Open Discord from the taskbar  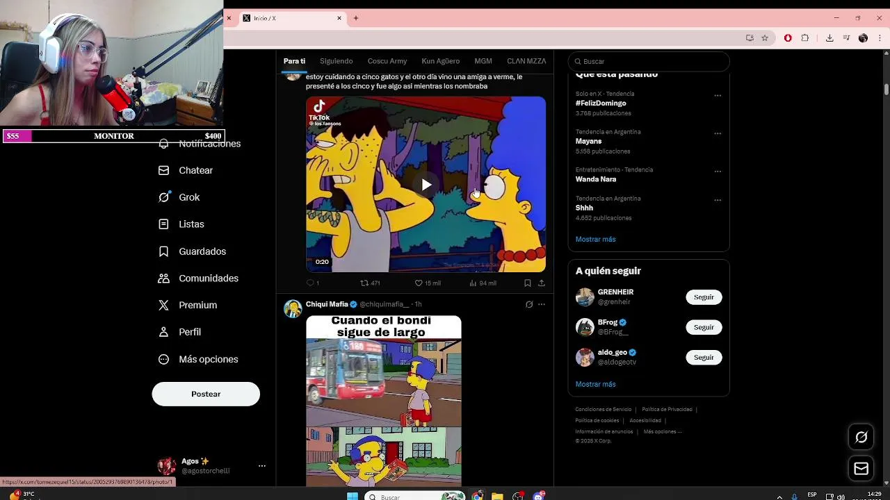pyautogui.click(x=539, y=497)
